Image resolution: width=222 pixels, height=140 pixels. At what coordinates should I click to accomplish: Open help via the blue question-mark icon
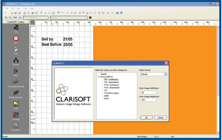(117, 13)
